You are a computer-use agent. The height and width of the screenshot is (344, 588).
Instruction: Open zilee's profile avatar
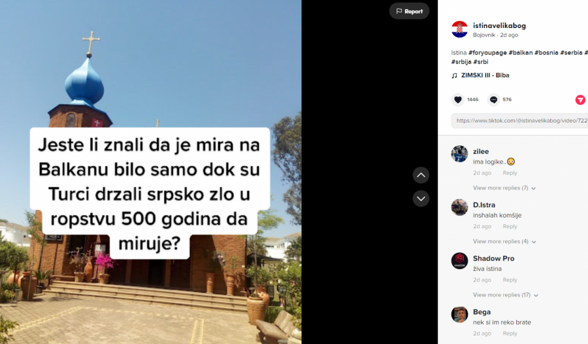point(459,154)
